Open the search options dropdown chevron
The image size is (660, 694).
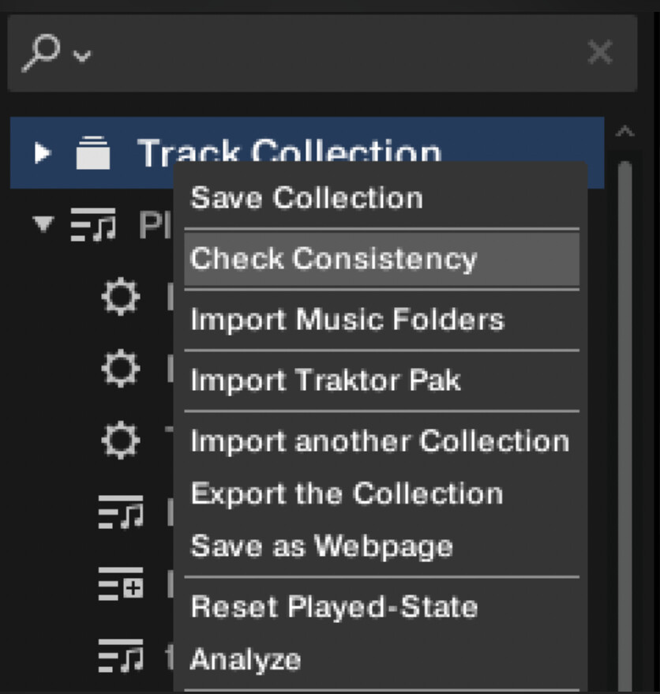[81, 56]
